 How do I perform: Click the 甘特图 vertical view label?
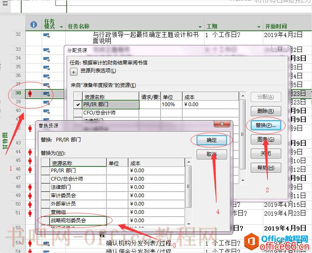click(x=5, y=141)
